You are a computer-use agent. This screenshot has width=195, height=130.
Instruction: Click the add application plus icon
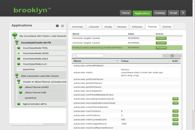(57, 26)
